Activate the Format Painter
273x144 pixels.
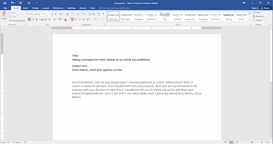coord(17,21)
